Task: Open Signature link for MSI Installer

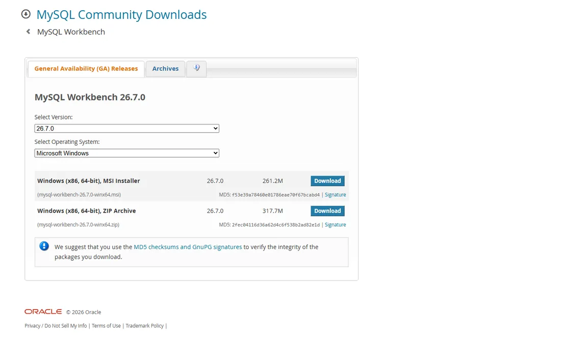Action: [335, 195]
